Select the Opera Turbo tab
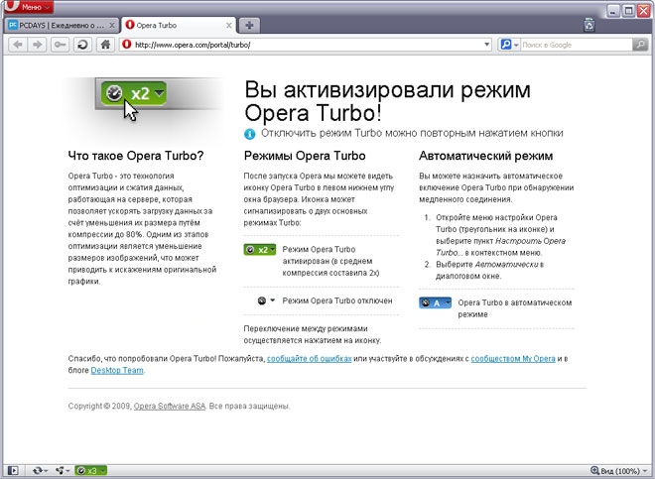The image size is (655, 479). tap(179, 25)
